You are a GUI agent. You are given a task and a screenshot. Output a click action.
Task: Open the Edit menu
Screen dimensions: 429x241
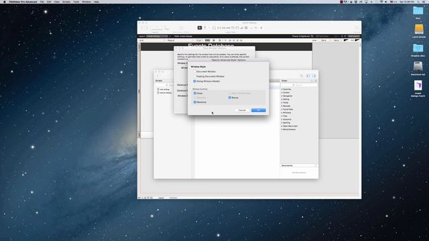pos(49,1)
